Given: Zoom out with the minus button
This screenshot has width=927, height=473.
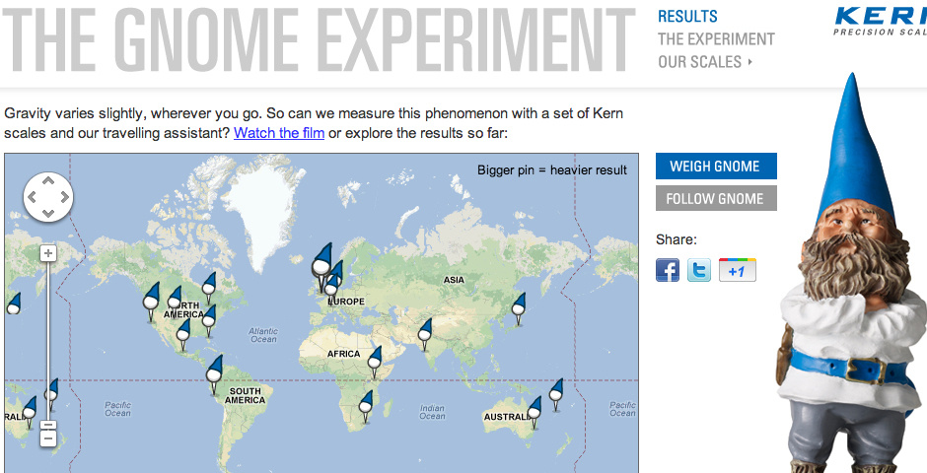Looking at the screenshot, I should (x=48, y=439).
